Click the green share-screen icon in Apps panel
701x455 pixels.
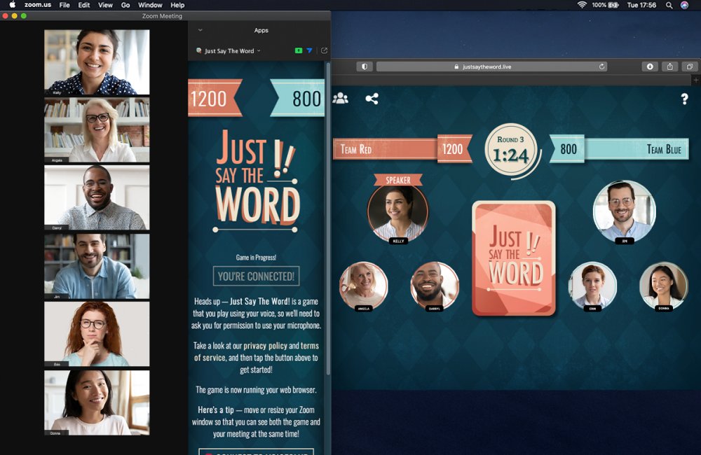pos(299,50)
